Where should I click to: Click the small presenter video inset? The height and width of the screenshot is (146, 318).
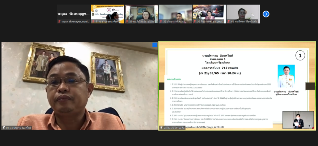click(x=298, y=120)
